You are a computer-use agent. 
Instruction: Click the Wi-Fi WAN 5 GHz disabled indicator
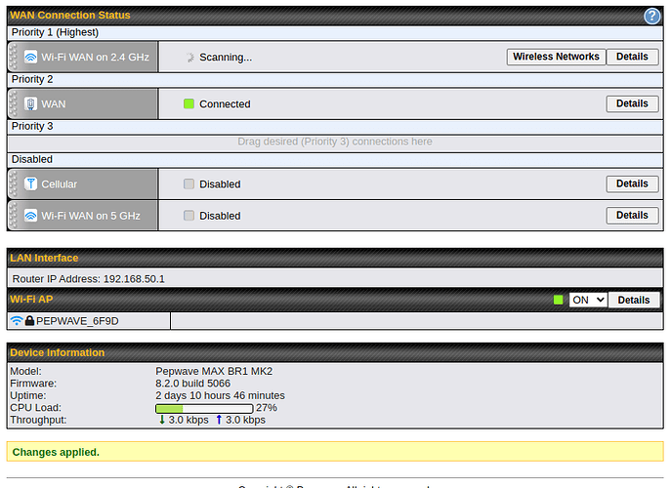click(189, 216)
